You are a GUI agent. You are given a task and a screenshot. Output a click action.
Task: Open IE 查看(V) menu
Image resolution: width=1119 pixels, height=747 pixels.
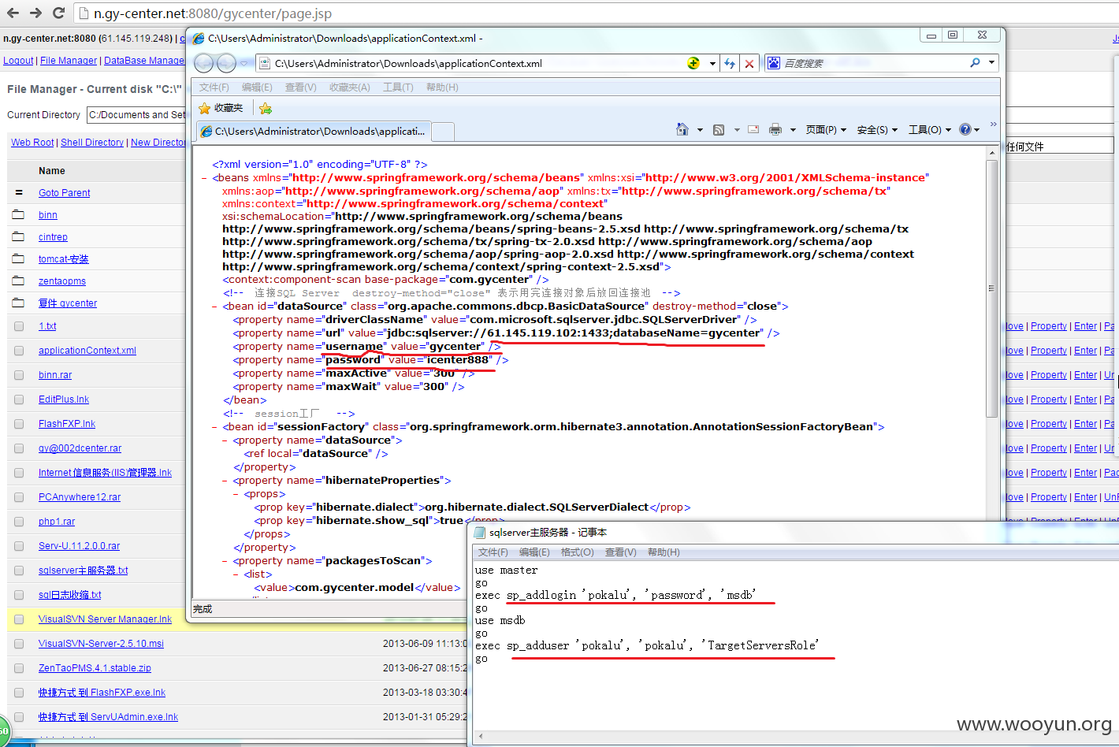coord(301,87)
